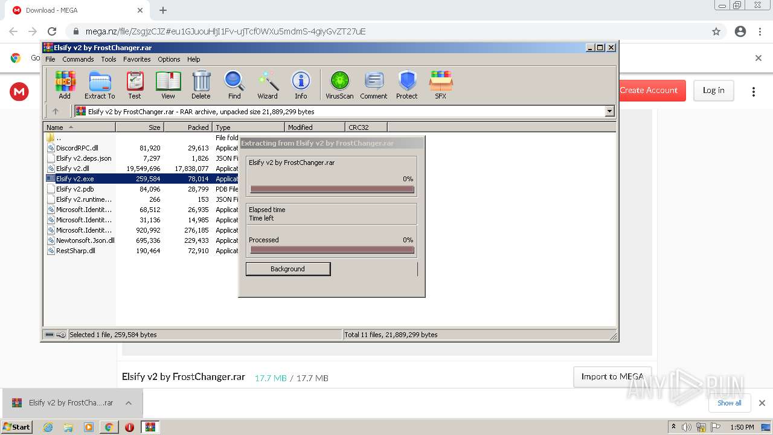The image size is (773, 435).
Task: Open Chrome three-dot menu
Action: pyautogui.click(x=760, y=31)
